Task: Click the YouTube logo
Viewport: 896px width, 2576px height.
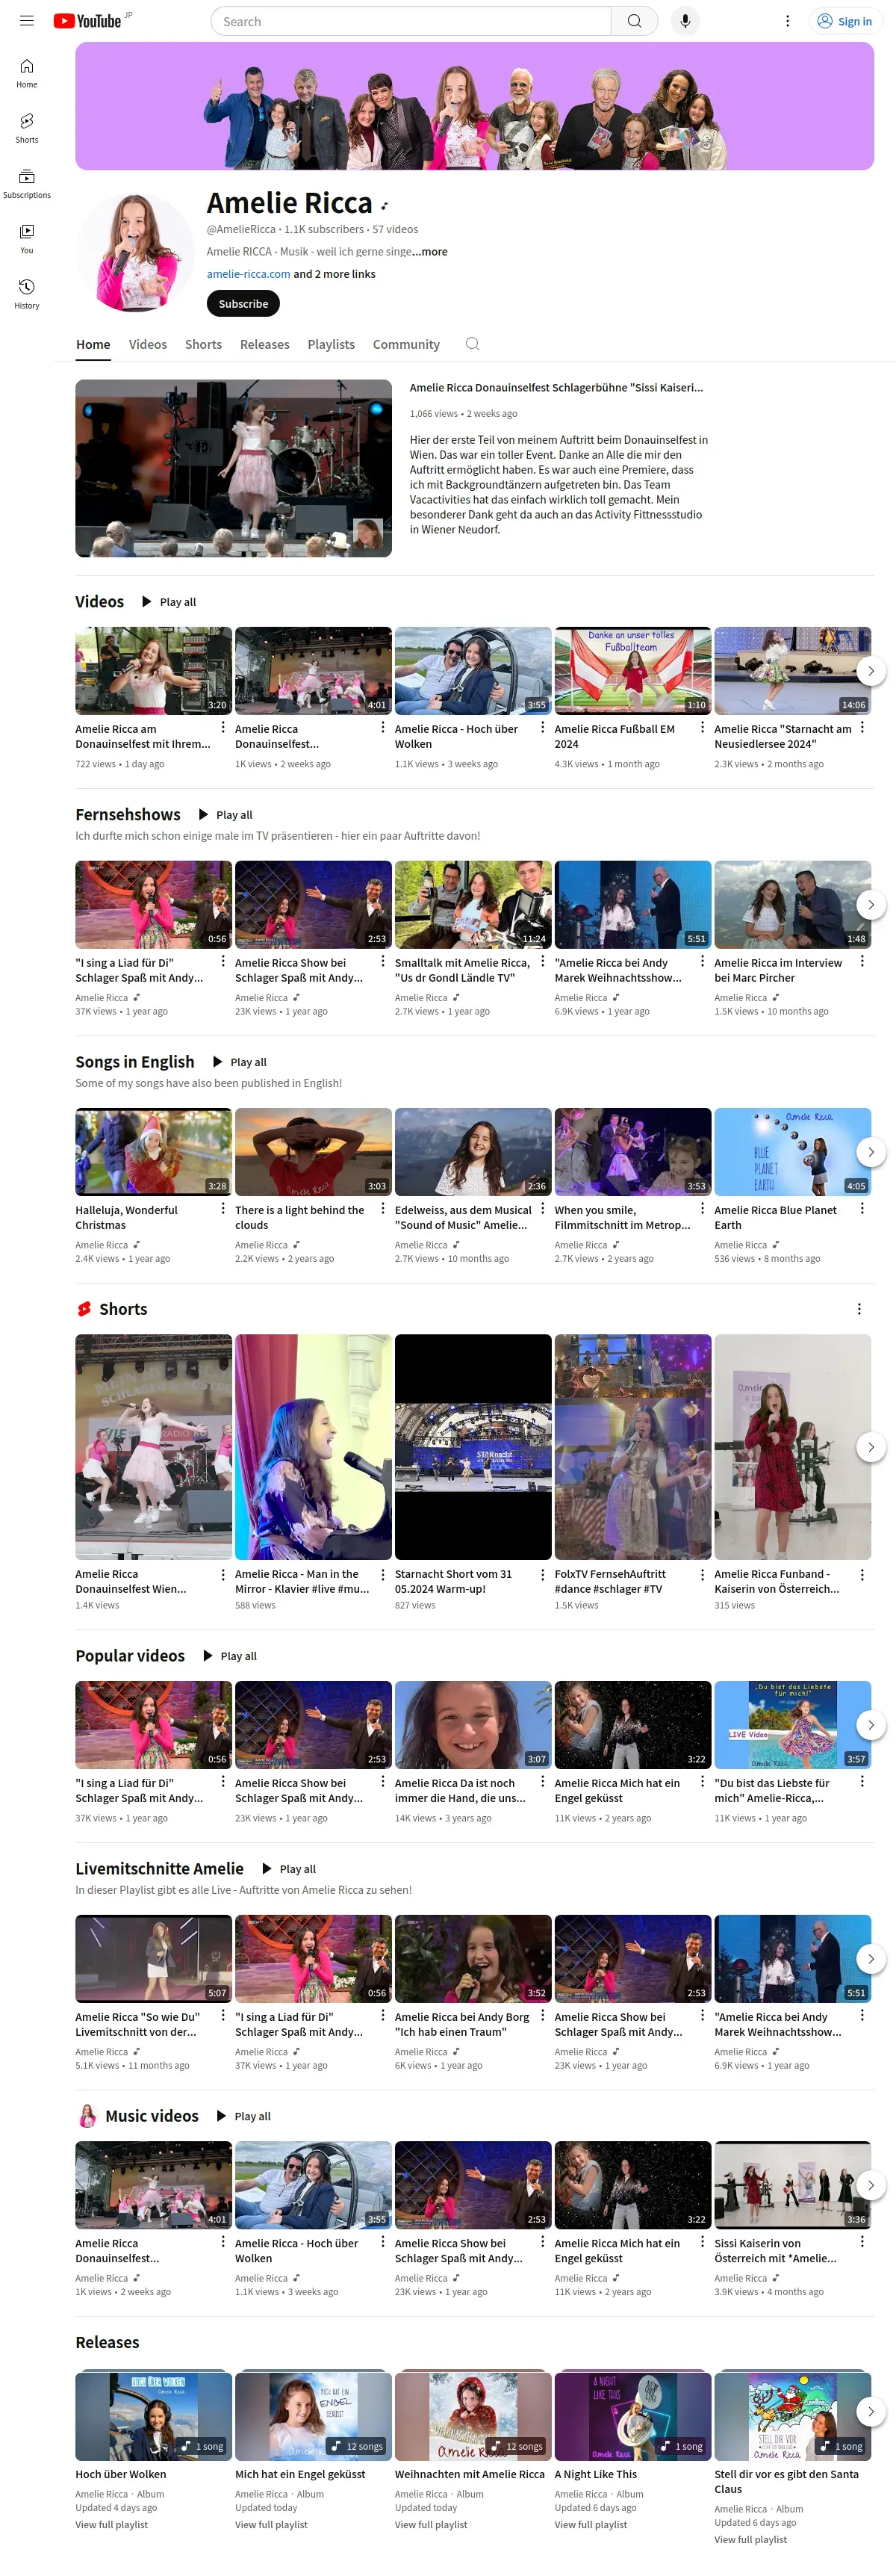Action: tap(86, 21)
